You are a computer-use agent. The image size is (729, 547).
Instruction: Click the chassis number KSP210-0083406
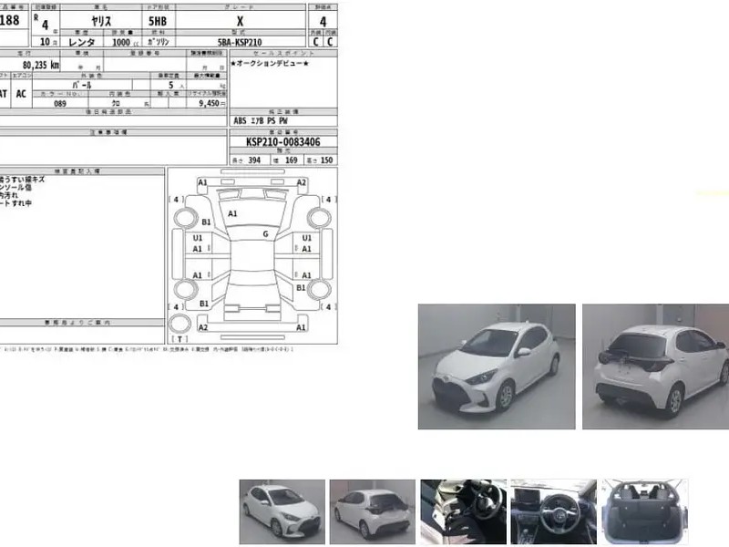coord(282,142)
